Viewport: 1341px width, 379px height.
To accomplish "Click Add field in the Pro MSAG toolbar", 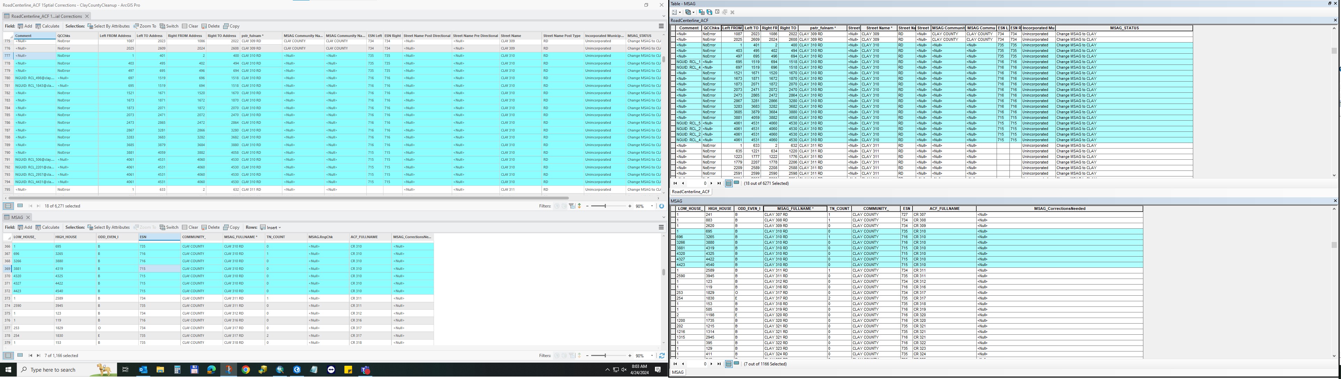I will point(24,227).
